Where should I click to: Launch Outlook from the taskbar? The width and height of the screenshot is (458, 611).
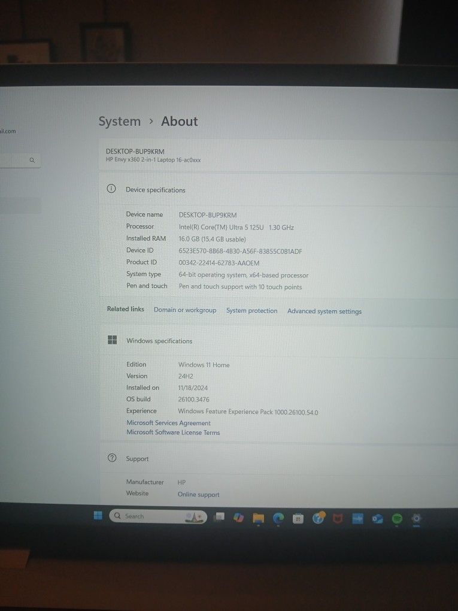coord(377,519)
